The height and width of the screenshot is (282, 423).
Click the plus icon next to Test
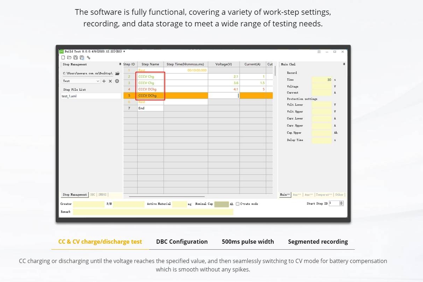[x=104, y=81]
